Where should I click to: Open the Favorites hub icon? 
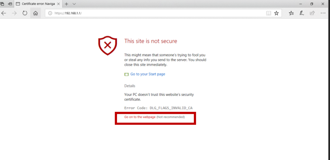tap(291, 13)
